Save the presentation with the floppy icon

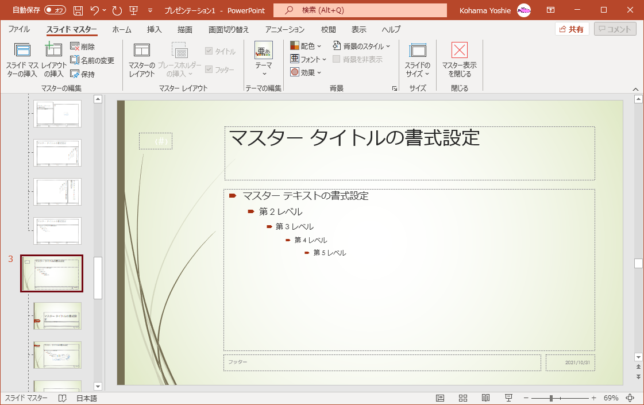point(78,10)
